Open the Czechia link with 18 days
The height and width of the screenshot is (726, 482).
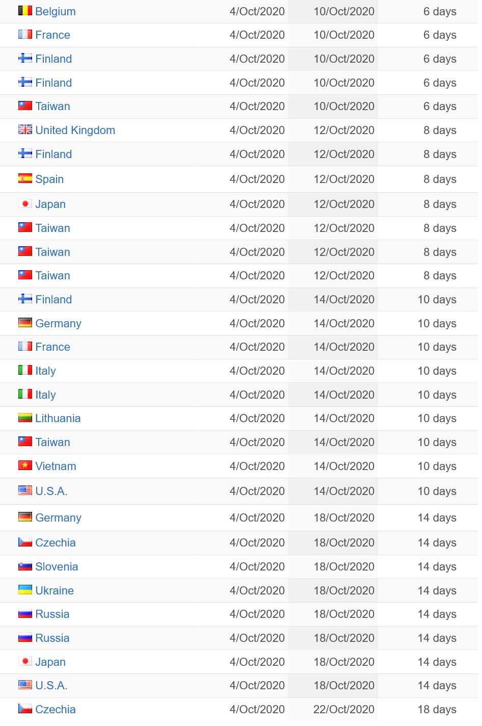point(56,709)
